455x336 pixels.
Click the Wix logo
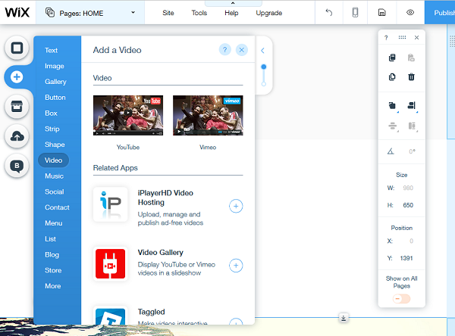pos(17,12)
